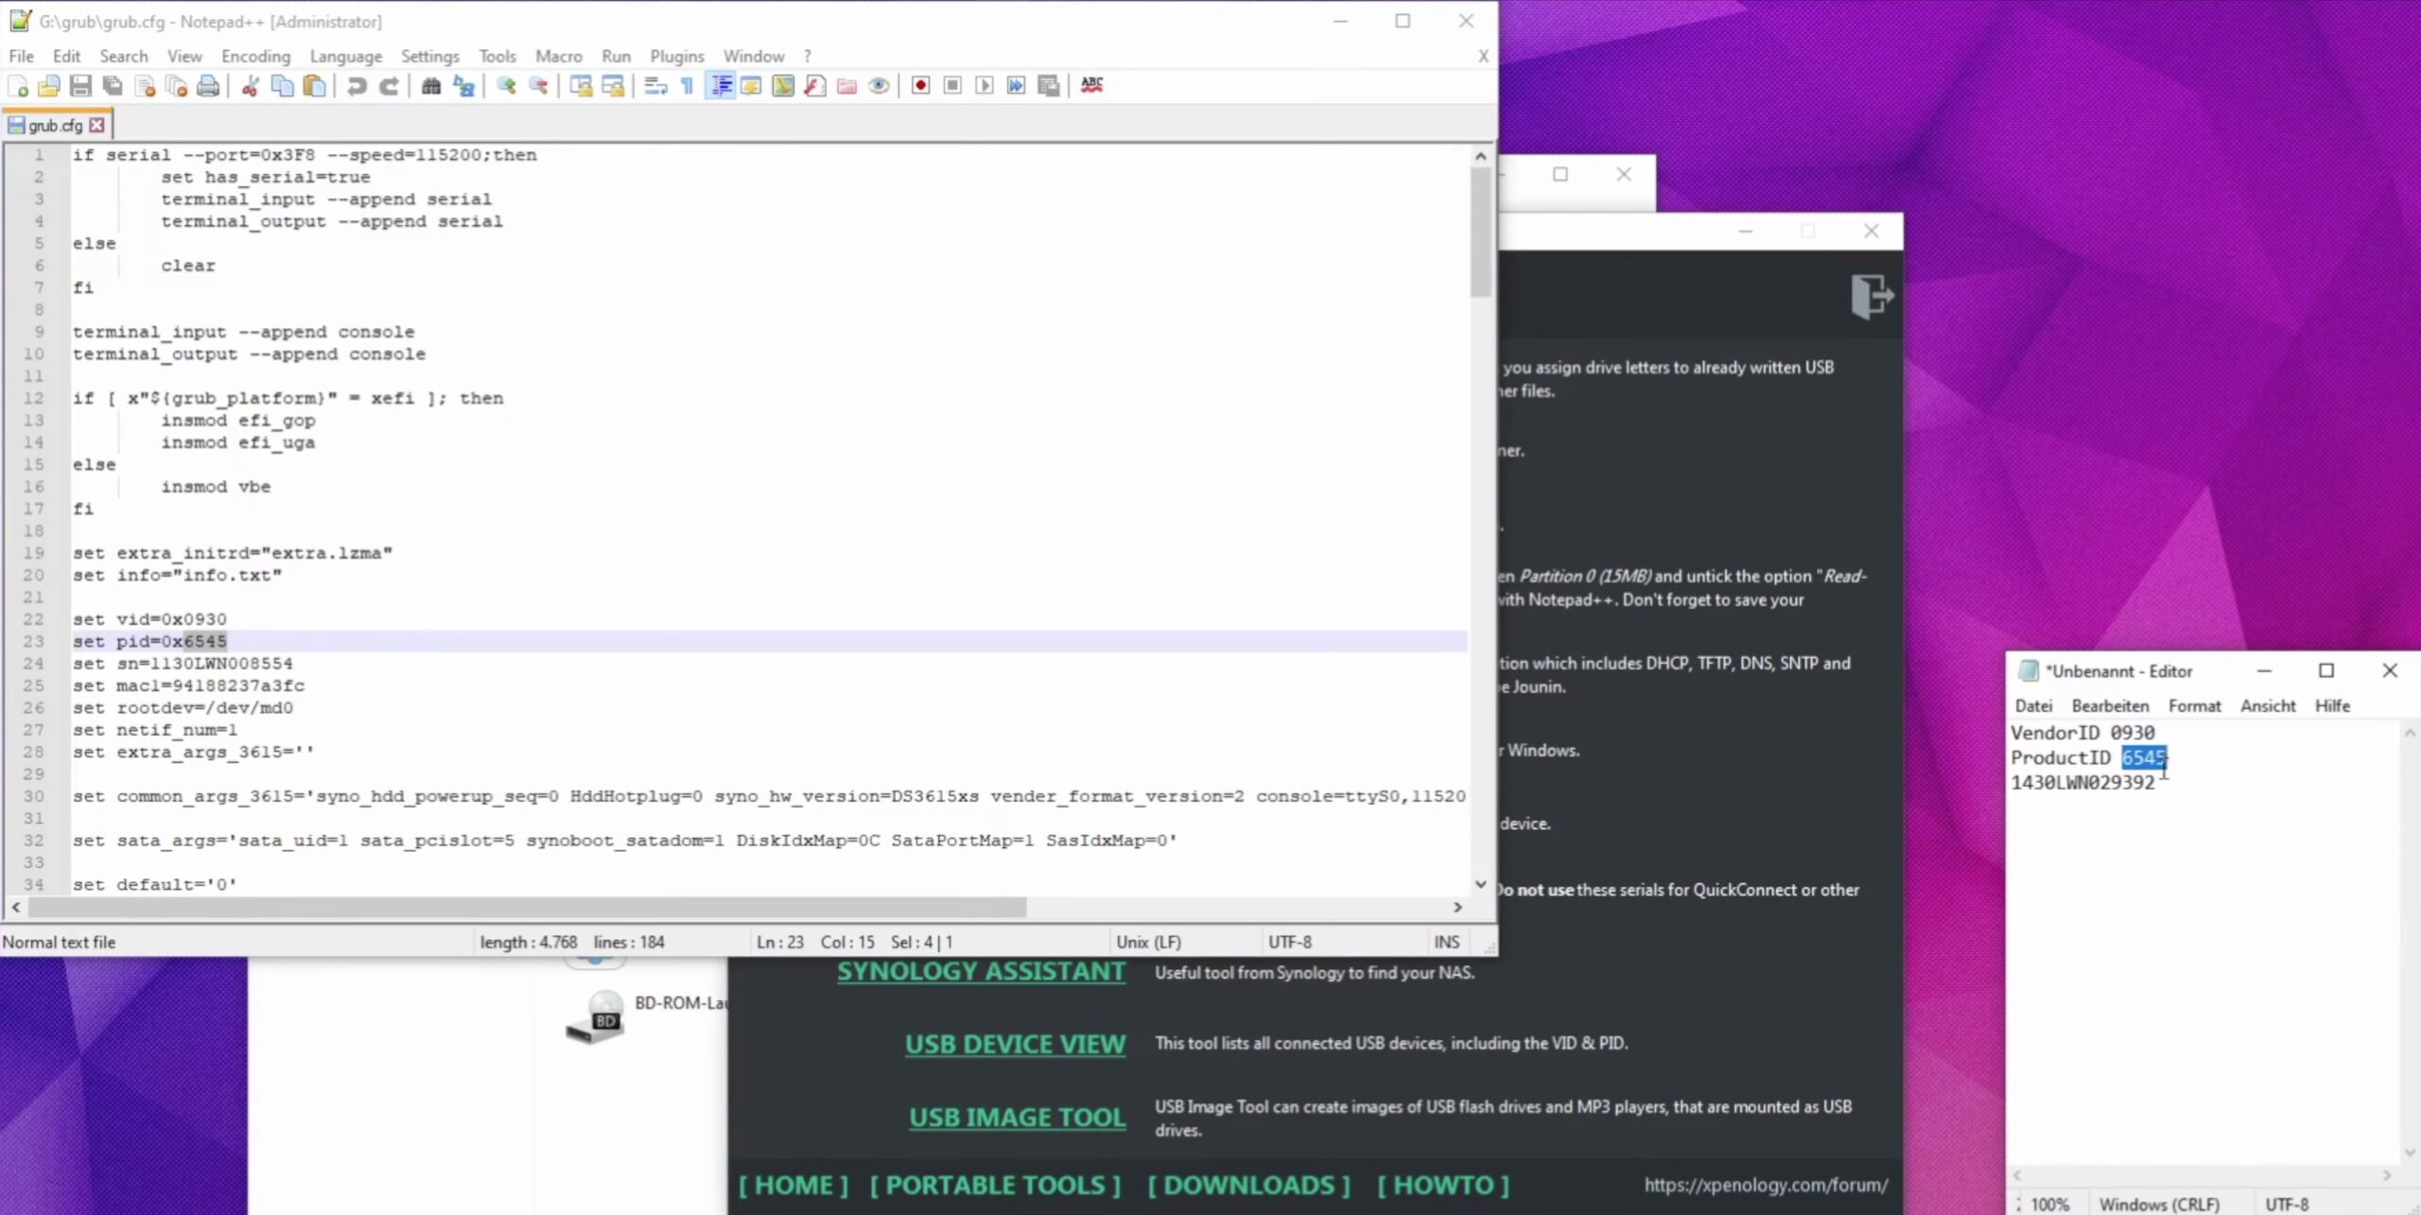Open Find with the binoculars icon

(431, 86)
